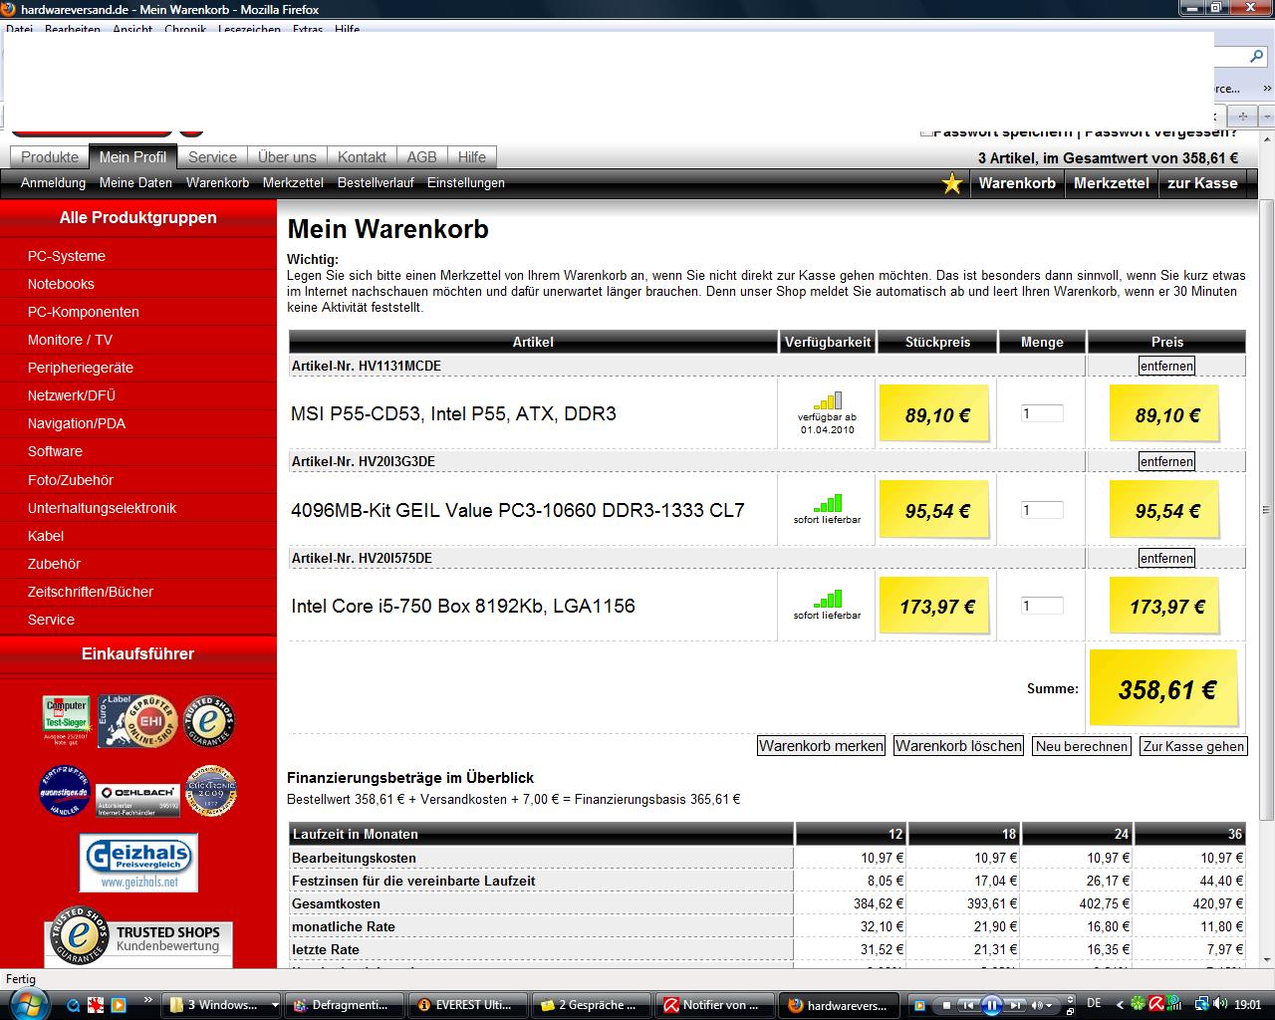Open the Clicktronic 2009 badge
Screen dimensions: 1275x1020
(x=211, y=791)
